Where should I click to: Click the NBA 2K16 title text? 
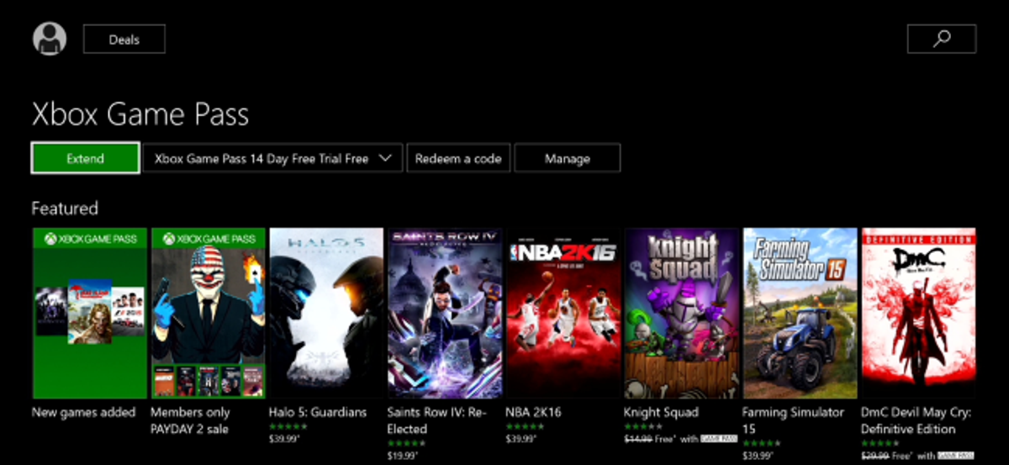click(x=534, y=413)
